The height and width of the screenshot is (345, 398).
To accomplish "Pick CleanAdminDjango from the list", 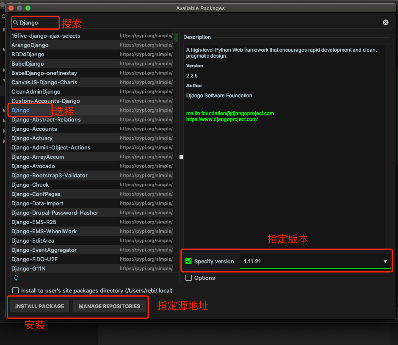I will pos(92,91).
